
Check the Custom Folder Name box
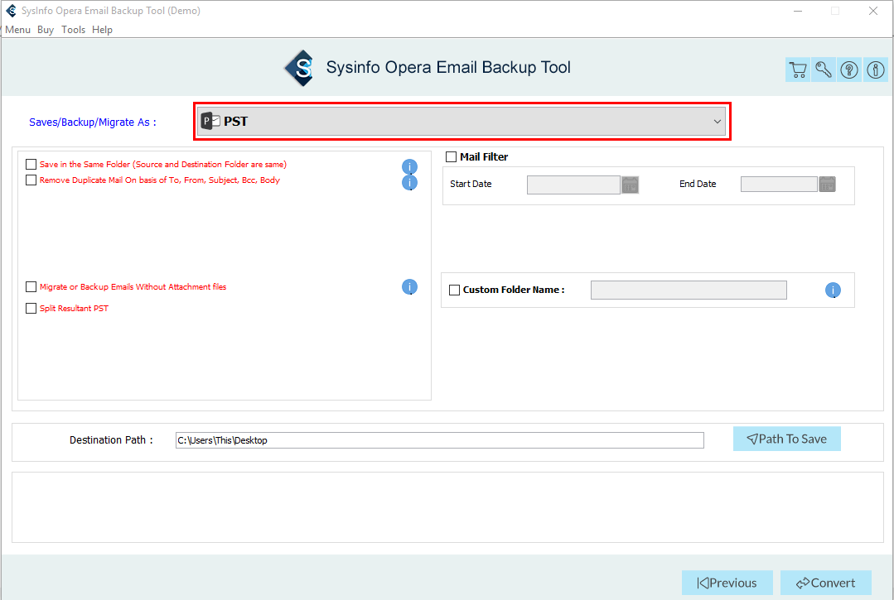pos(454,290)
